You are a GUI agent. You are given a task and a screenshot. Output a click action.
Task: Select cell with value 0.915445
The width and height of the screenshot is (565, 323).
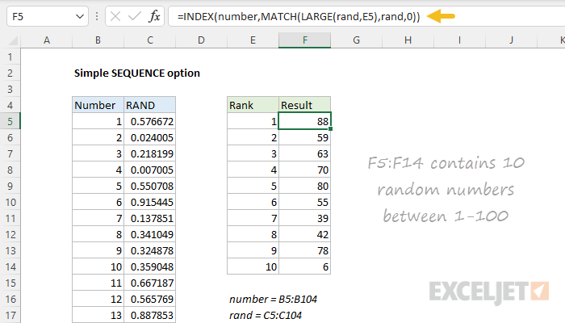pos(150,202)
